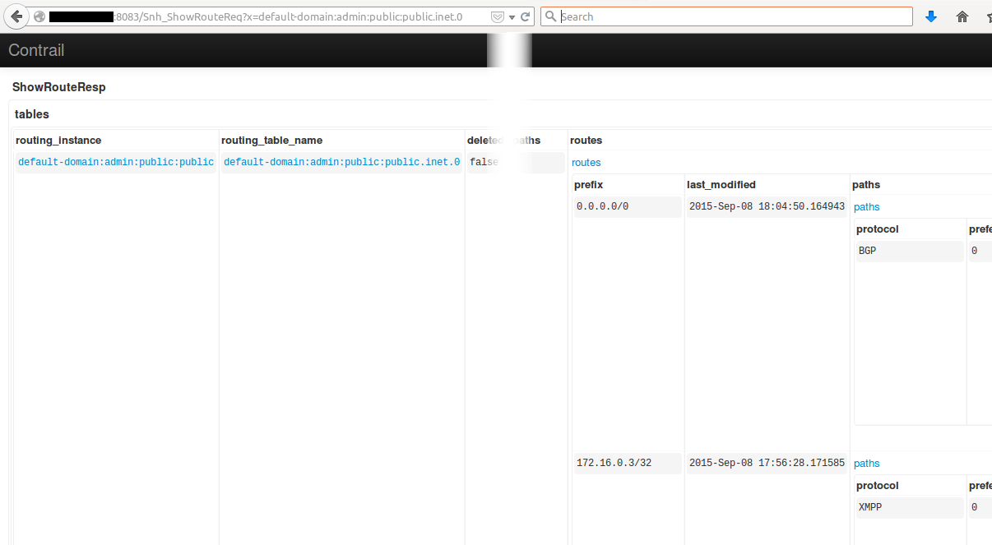
Task: Open the routes link in the tables row
Action: pyautogui.click(x=586, y=162)
